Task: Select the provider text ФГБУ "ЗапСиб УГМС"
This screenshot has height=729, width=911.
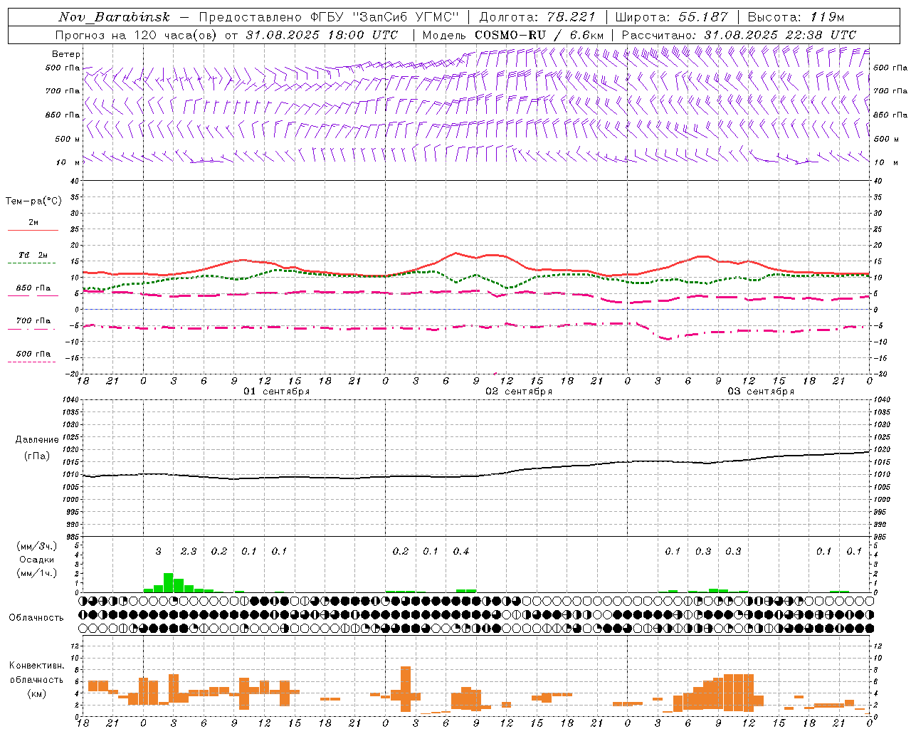Action: point(385,17)
